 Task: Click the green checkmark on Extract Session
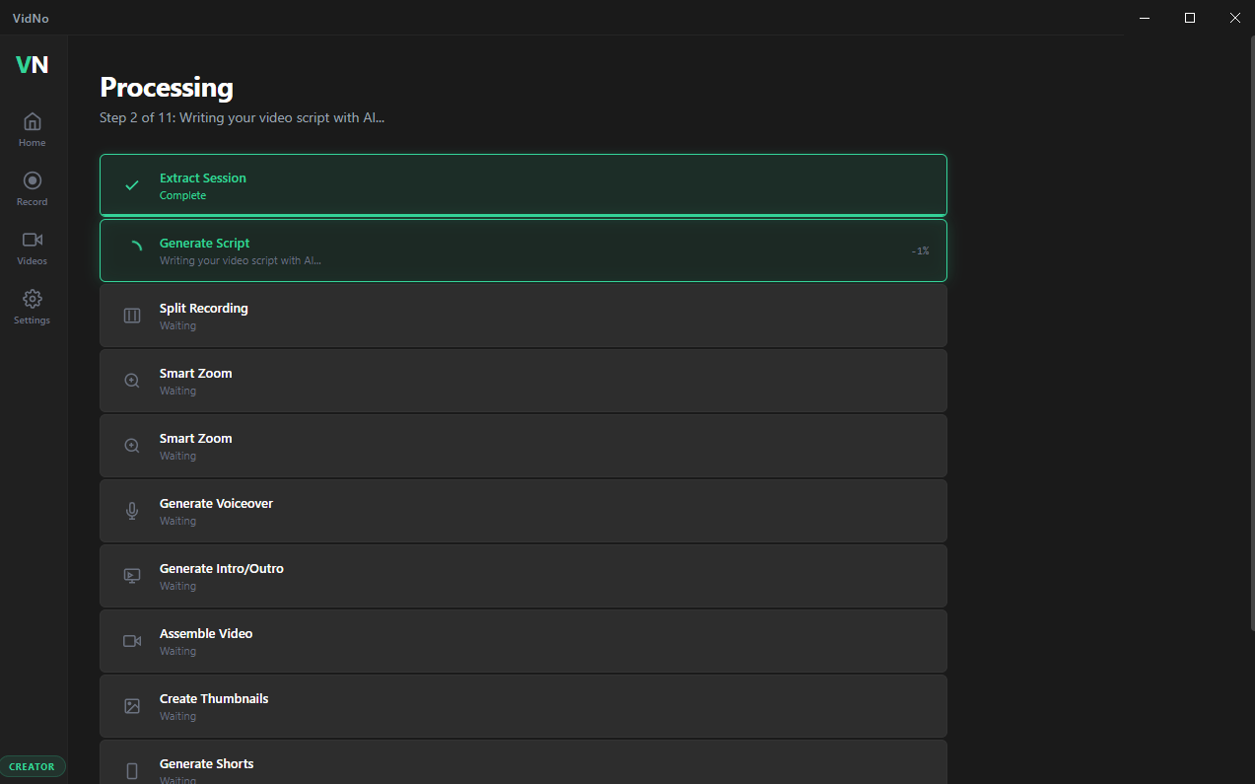coord(132,185)
